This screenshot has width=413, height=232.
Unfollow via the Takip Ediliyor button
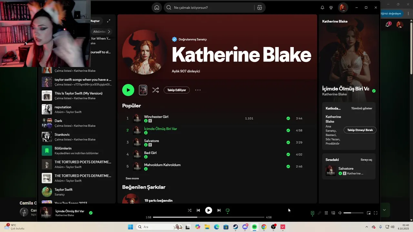176,90
